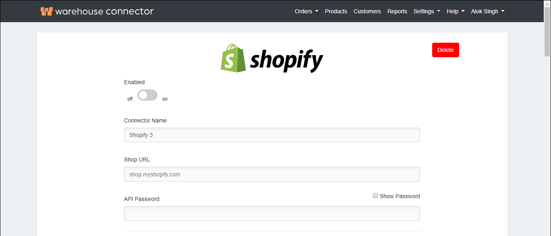Open the Help dropdown menu

click(455, 11)
